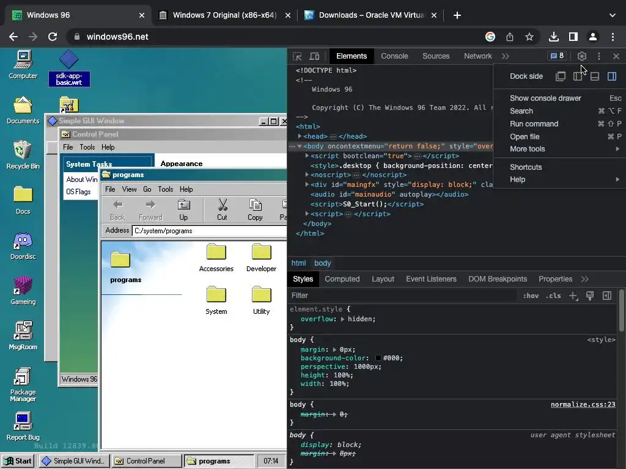Toggle the .cls classes panel
Screen dimensions: 626x469
tap(553, 296)
